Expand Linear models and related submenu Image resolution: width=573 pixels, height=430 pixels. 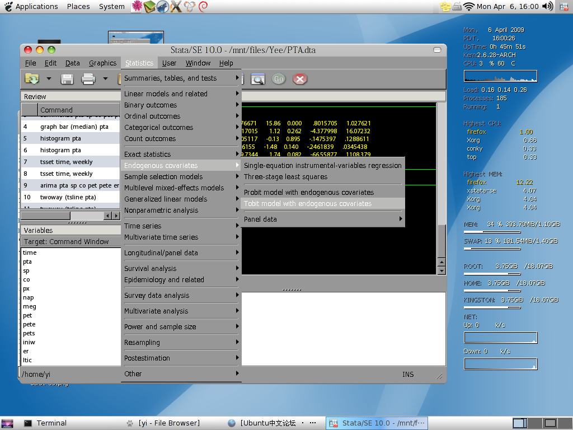click(181, 94)
